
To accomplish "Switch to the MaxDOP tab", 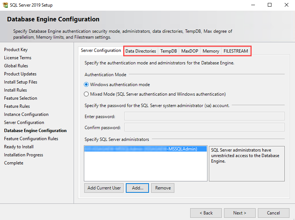I will pos(190,51).
